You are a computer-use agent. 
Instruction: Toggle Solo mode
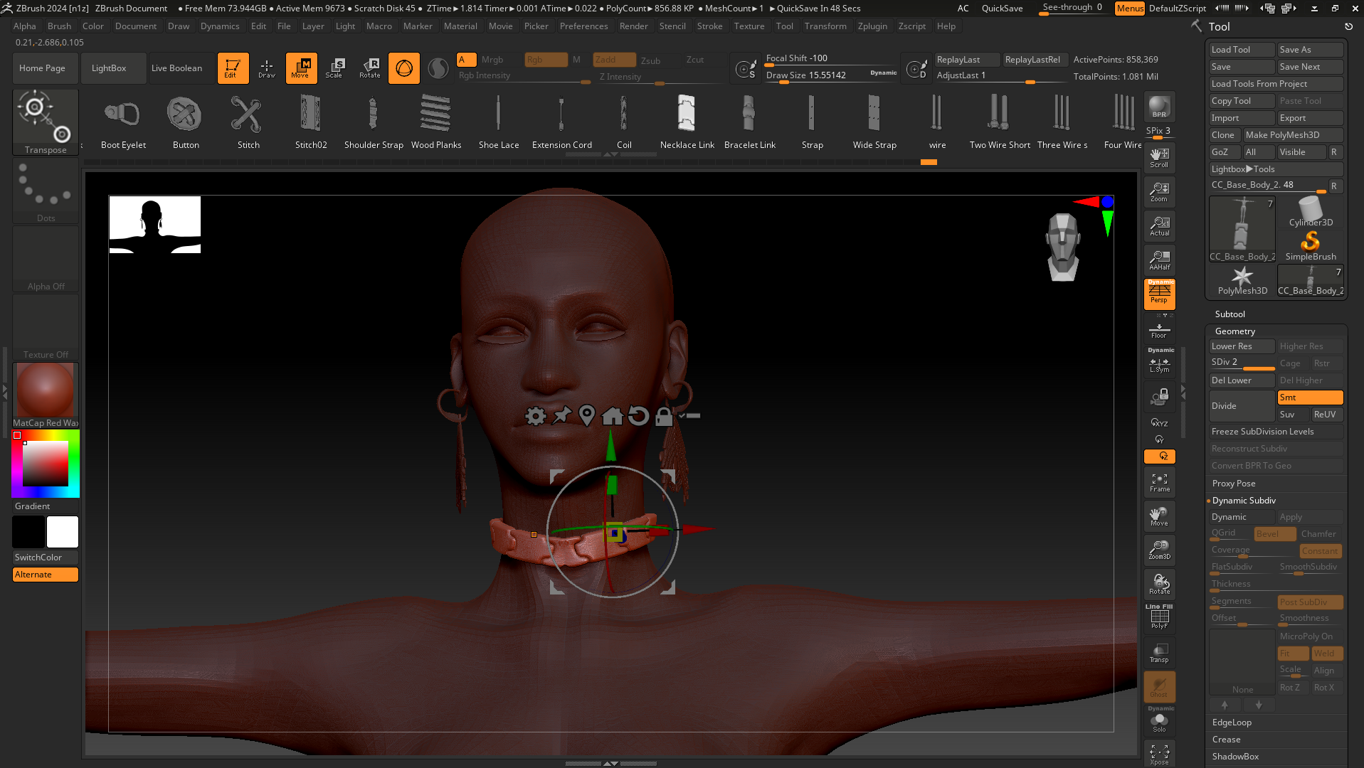click(x=1159, y=720)
